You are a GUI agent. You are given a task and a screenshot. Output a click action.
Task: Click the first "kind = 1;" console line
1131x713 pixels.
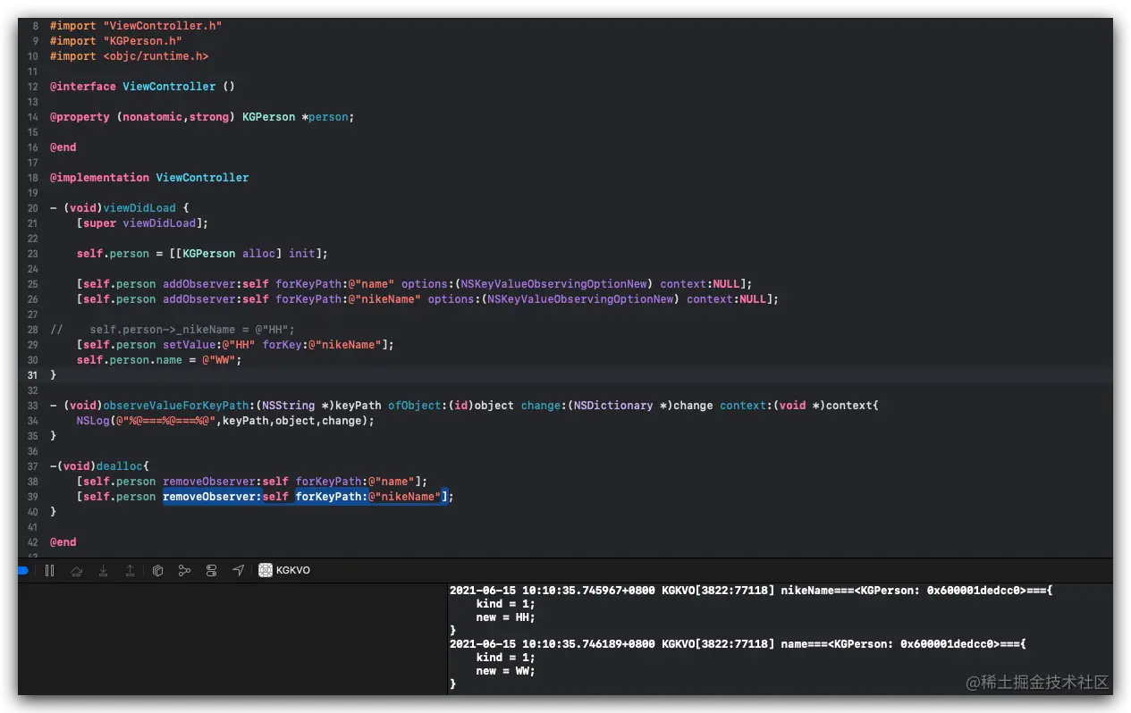point(505,604)
